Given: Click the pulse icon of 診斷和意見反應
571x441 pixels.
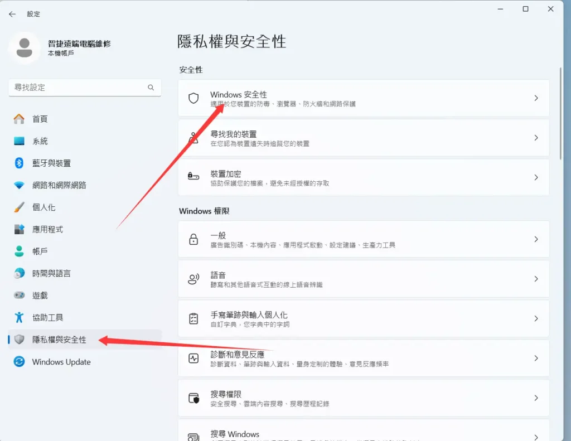Looking at the screenshot, I should (x=193, y=358).
